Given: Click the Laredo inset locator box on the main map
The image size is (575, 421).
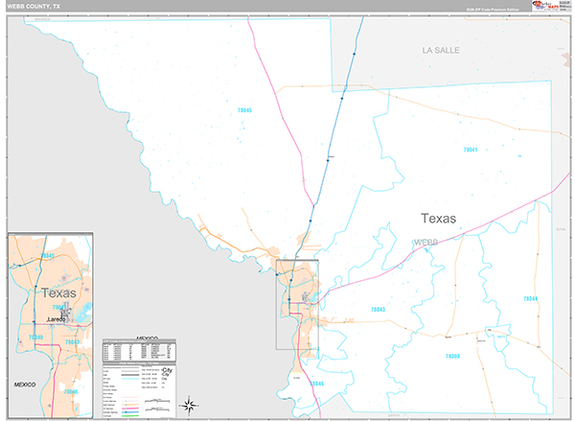Looking at the screenshot, I should (x=297, y=304).
